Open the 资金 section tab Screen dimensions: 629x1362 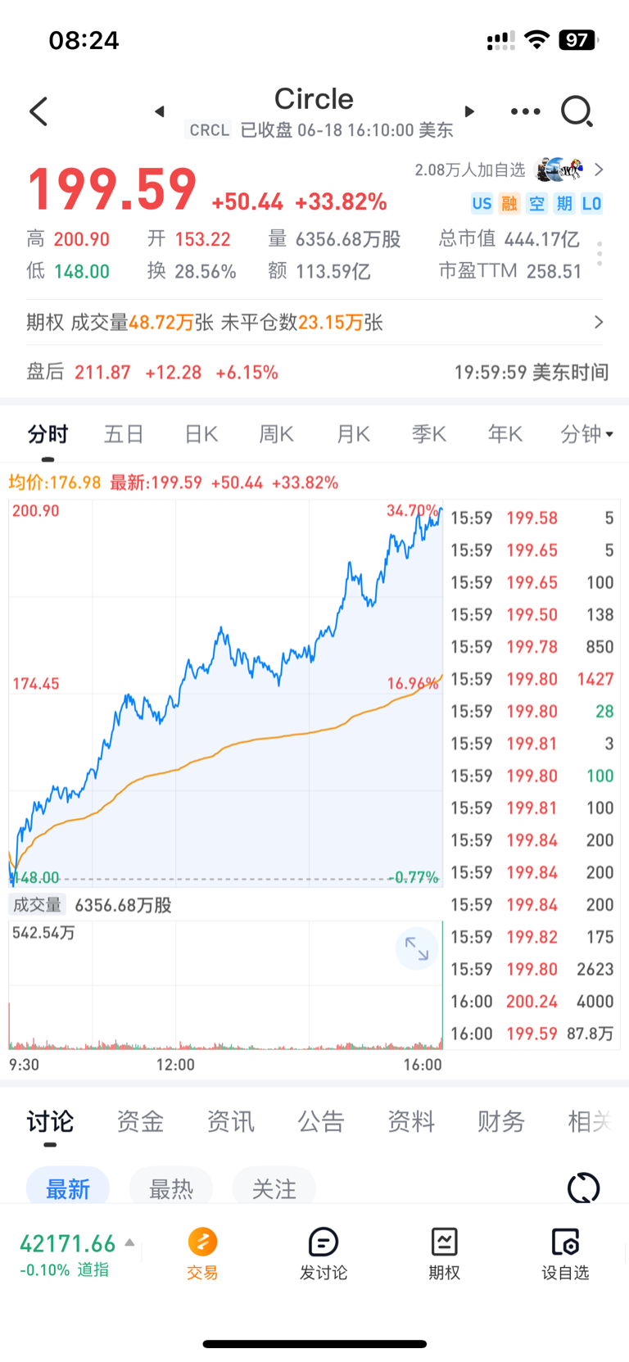pyautogui.click(x=140, y=1121)
